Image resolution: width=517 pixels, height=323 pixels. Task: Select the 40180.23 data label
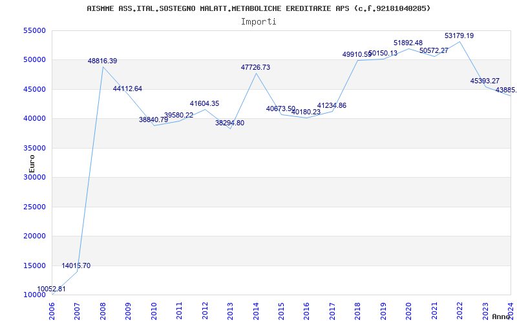pos(306,112)
